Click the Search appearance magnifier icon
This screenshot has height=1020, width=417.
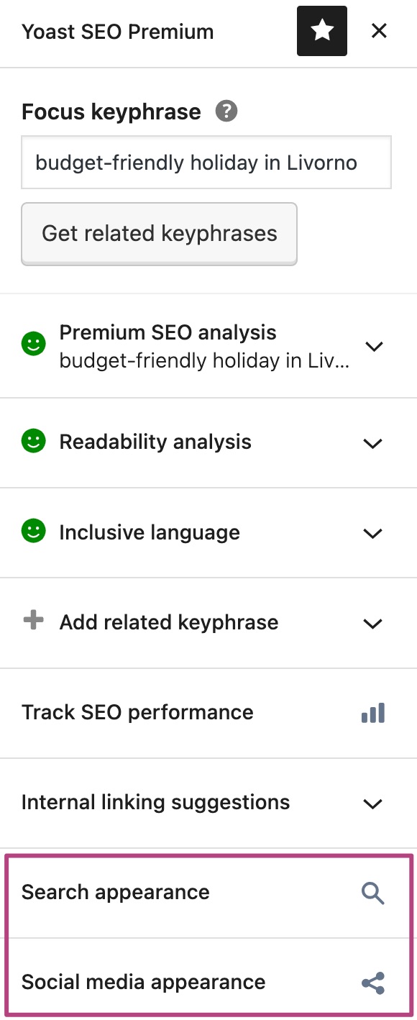(x=373, y=893)
